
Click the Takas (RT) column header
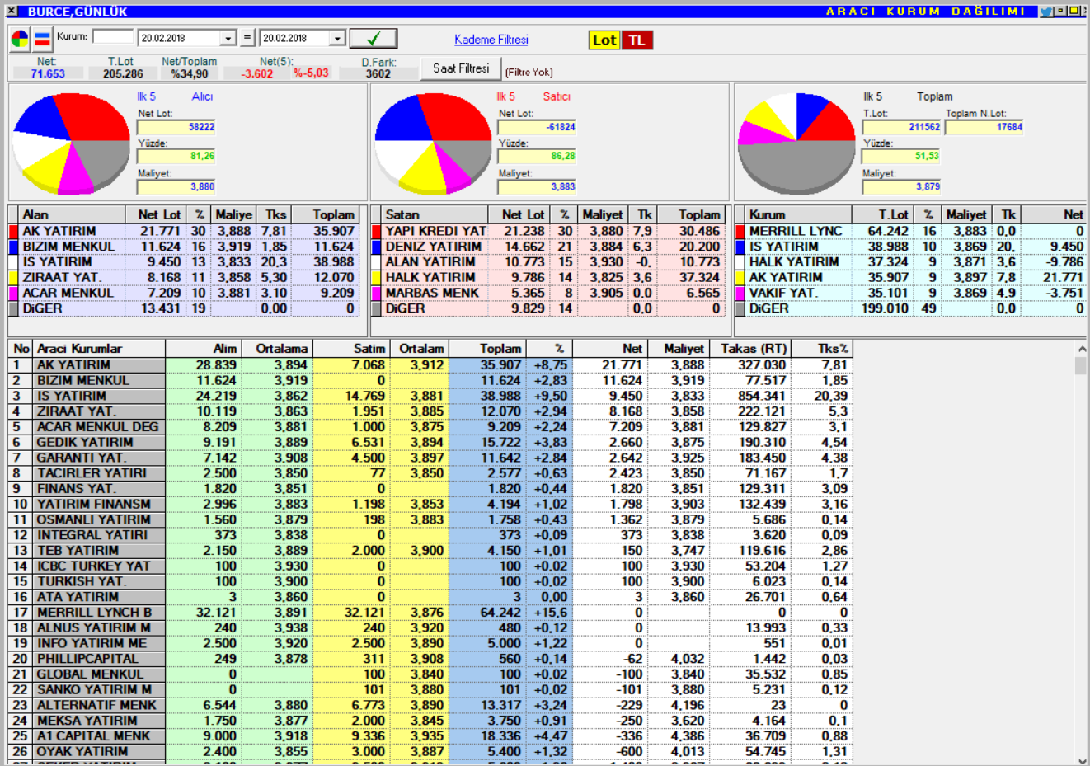(750, 349)
